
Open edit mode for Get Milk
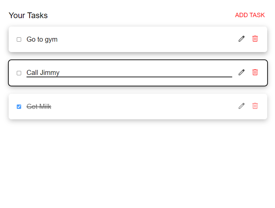[x=241, y=106]
